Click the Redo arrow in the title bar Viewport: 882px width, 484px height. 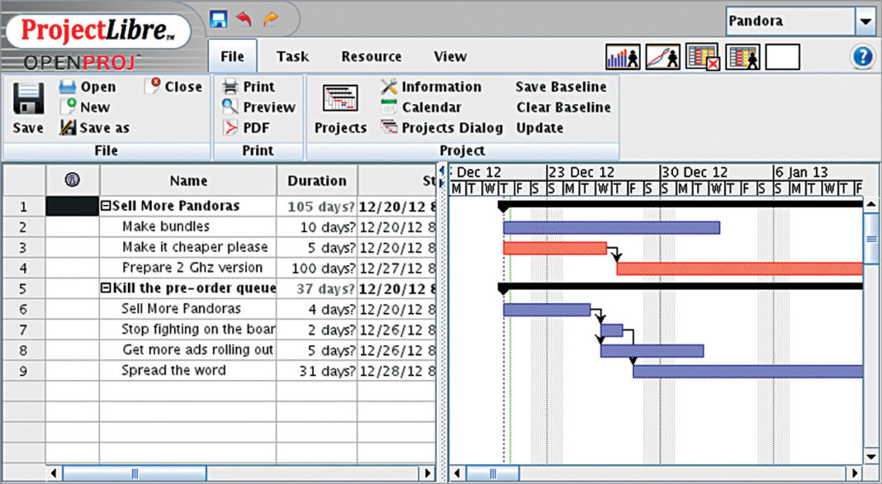(x=270, y=18)
